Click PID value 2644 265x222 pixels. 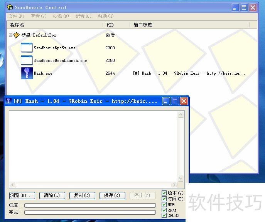coord(110,73)
